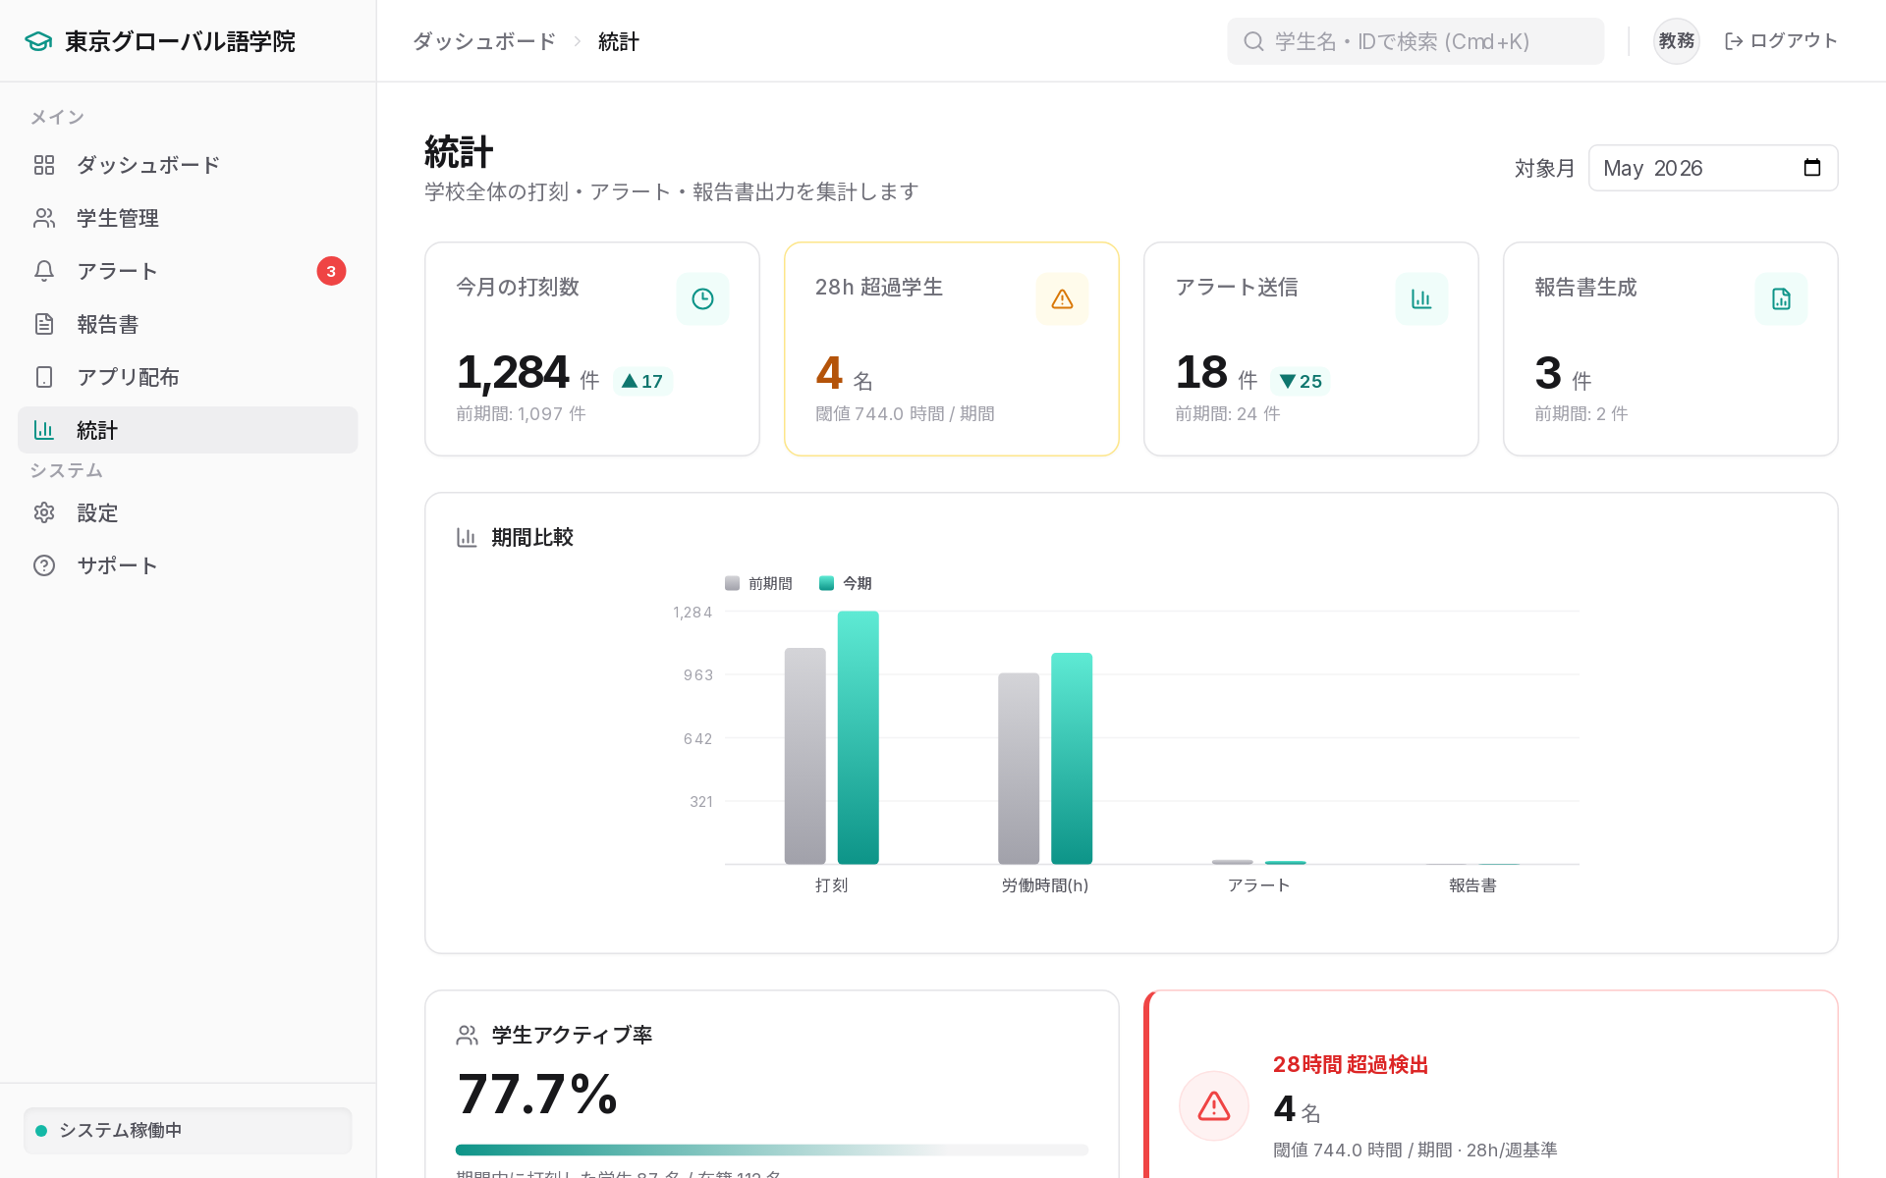Screen dimensions: 1886x1178
Task: Click the 期間比較 chart heading icon
Action: click(467, 537)
